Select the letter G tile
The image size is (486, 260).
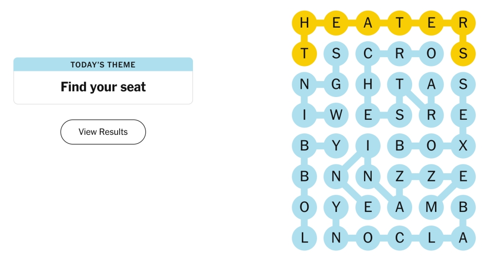pos(336,84)
